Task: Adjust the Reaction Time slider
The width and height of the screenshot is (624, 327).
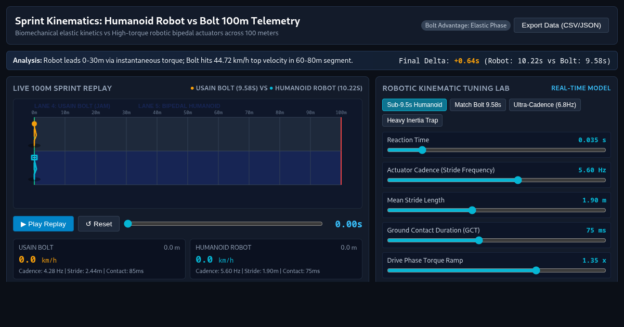Action: coord(497,150)
